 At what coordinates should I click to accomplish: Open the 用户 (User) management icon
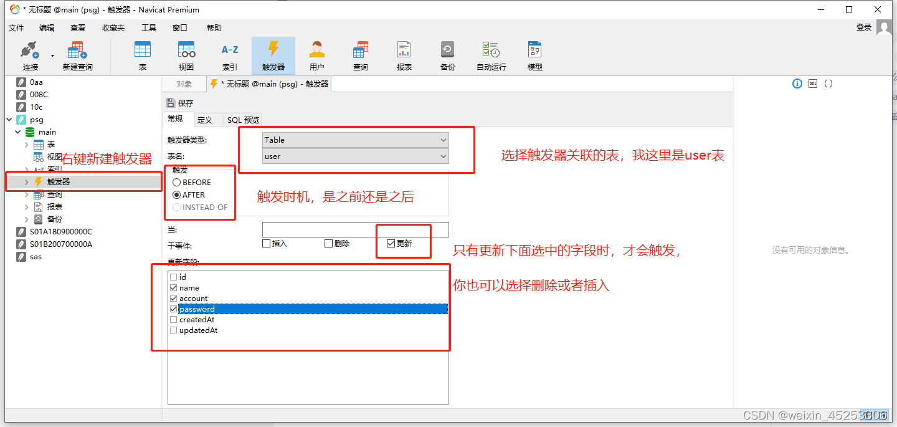(316, 55)
